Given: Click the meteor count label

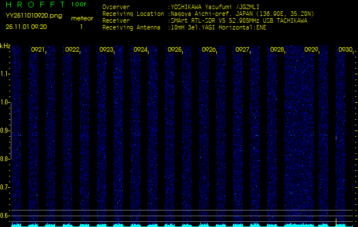Looking at the screenshot, I should 81,19.
